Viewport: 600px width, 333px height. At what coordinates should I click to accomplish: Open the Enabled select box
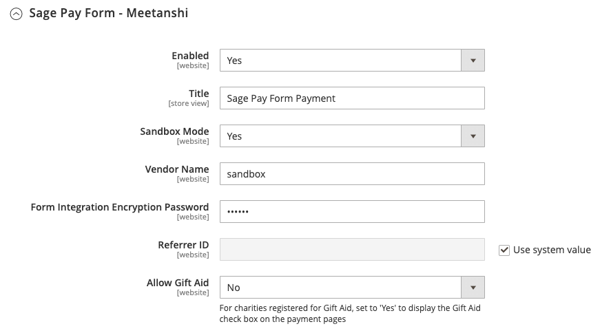pos(352,61)
